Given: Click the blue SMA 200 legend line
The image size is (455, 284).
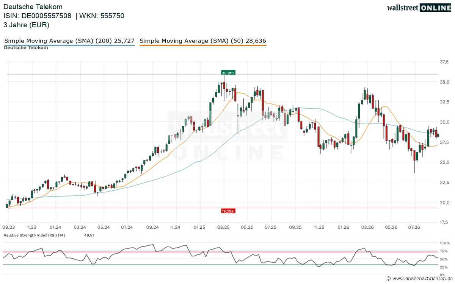Looking at the screenshot, I should click(x=69, y=45).
